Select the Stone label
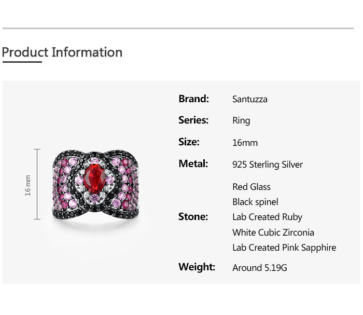The height and width of the screenshot is (315, 363). (193, 216)
